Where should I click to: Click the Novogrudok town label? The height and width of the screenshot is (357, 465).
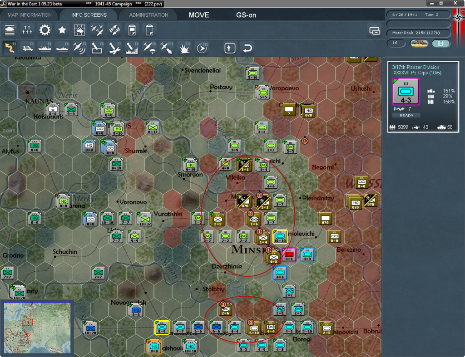point(129,303)
